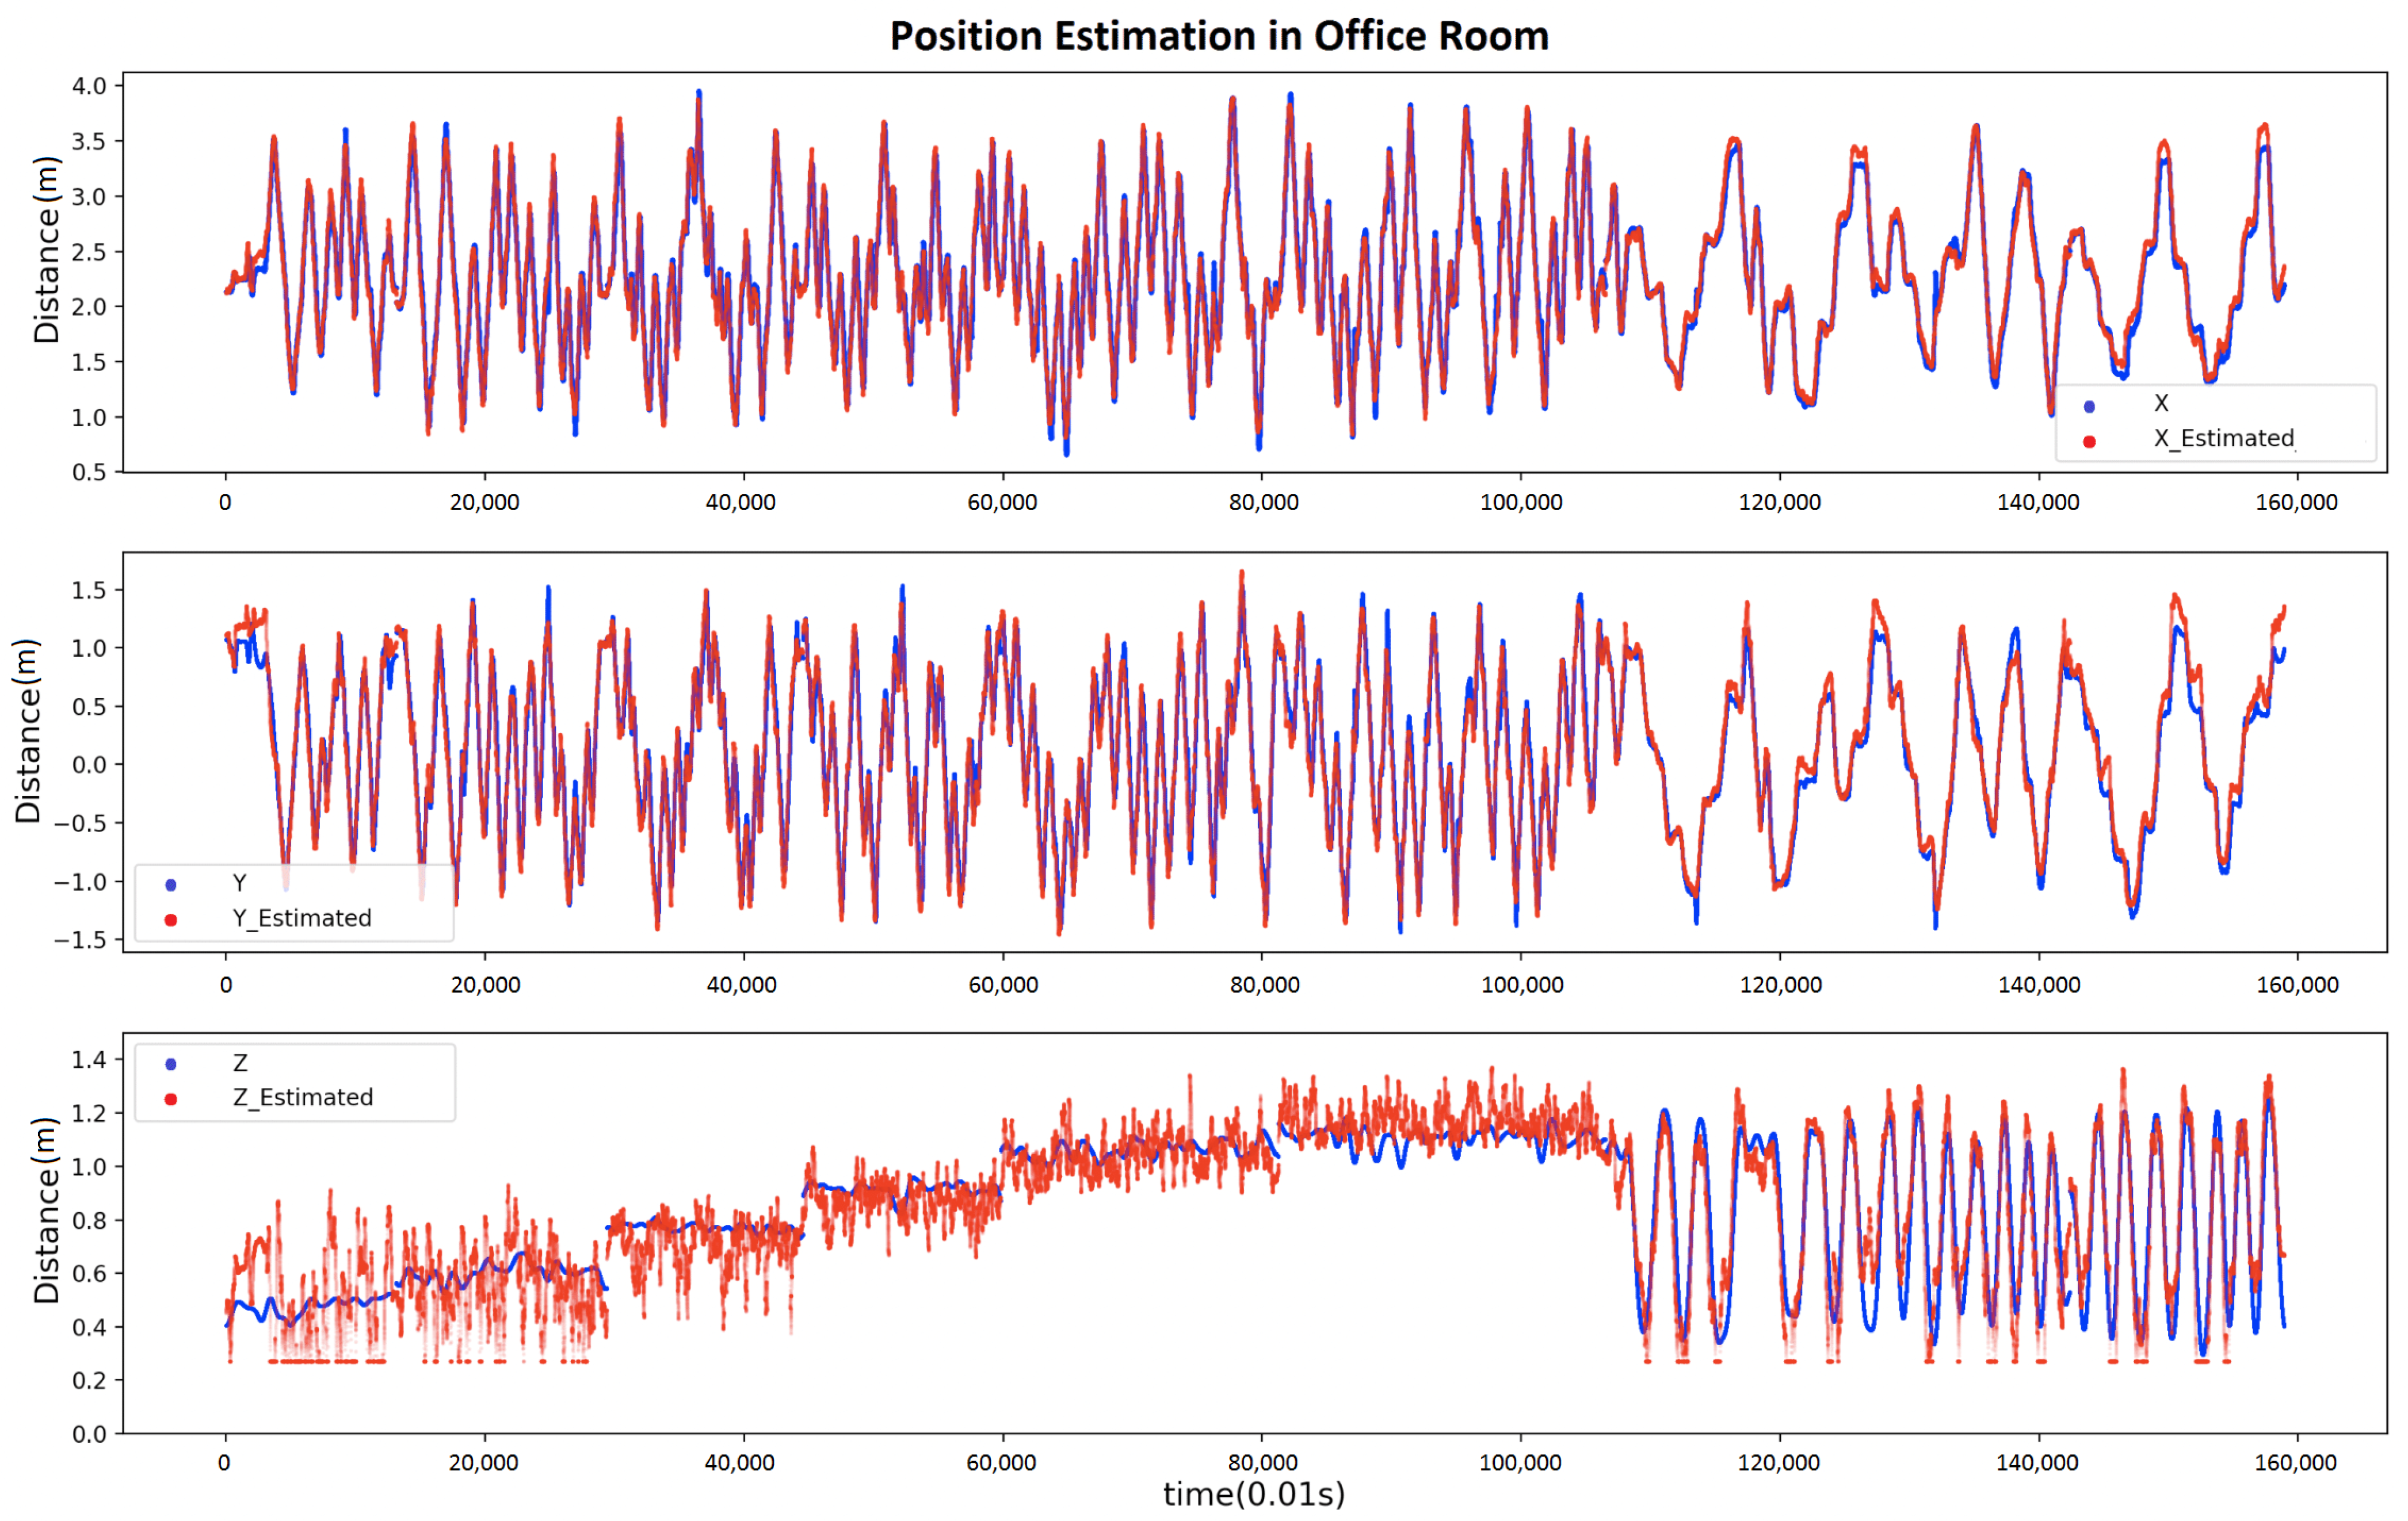2408x1521 pixels.
Task: Click the top plot's Distance(m) axis label
Action: click(x=46, y=250)
